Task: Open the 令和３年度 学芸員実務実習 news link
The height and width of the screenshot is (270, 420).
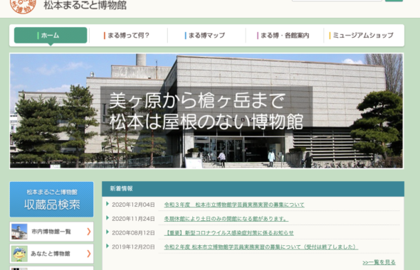Action: pyautogui.click(x=234, y=205)
